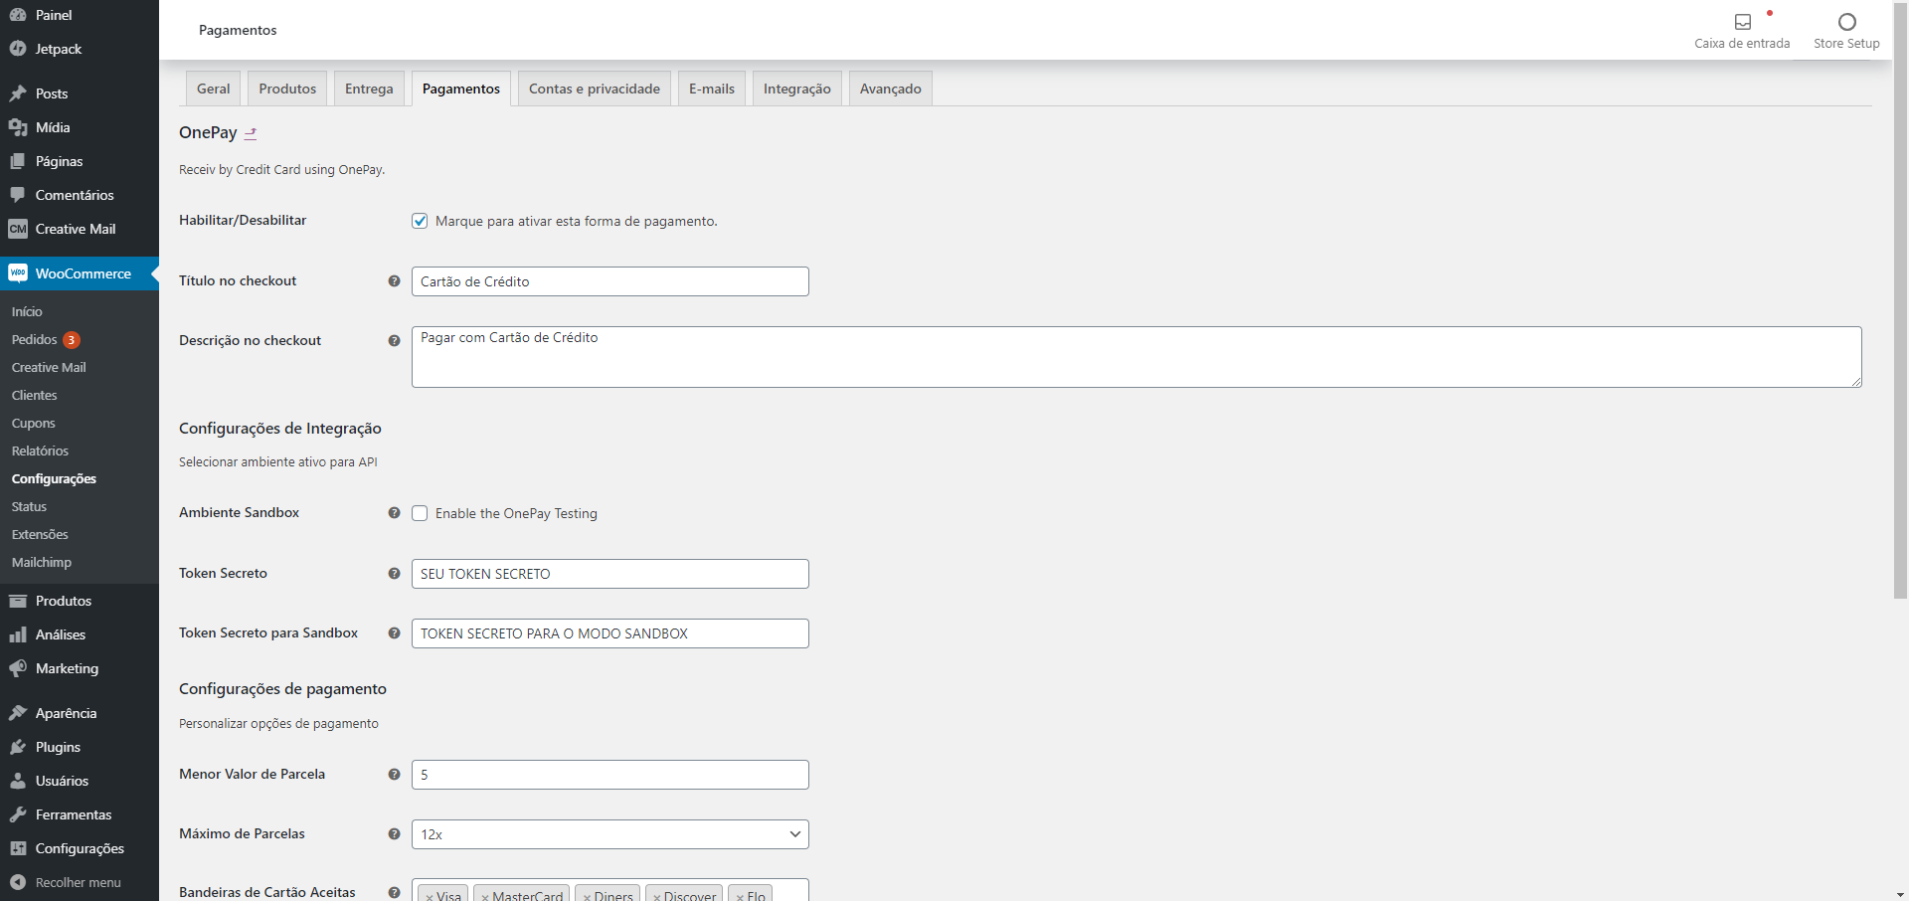Switch to the Geral tab

[x=214, y=89]
